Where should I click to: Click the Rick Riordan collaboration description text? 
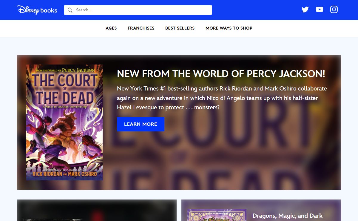tap(222, 98)
